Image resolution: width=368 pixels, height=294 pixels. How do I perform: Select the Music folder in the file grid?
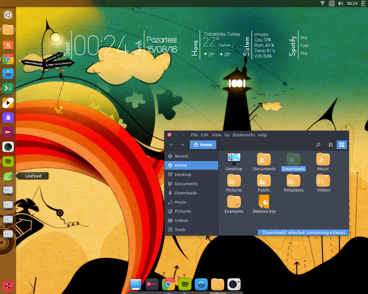coord(323,162)
